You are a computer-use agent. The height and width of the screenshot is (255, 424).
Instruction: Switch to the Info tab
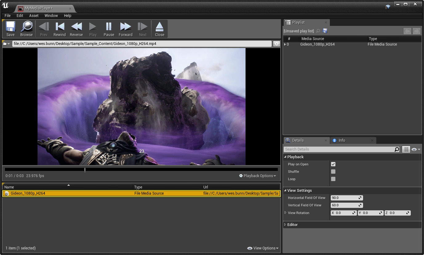point(342,140)
